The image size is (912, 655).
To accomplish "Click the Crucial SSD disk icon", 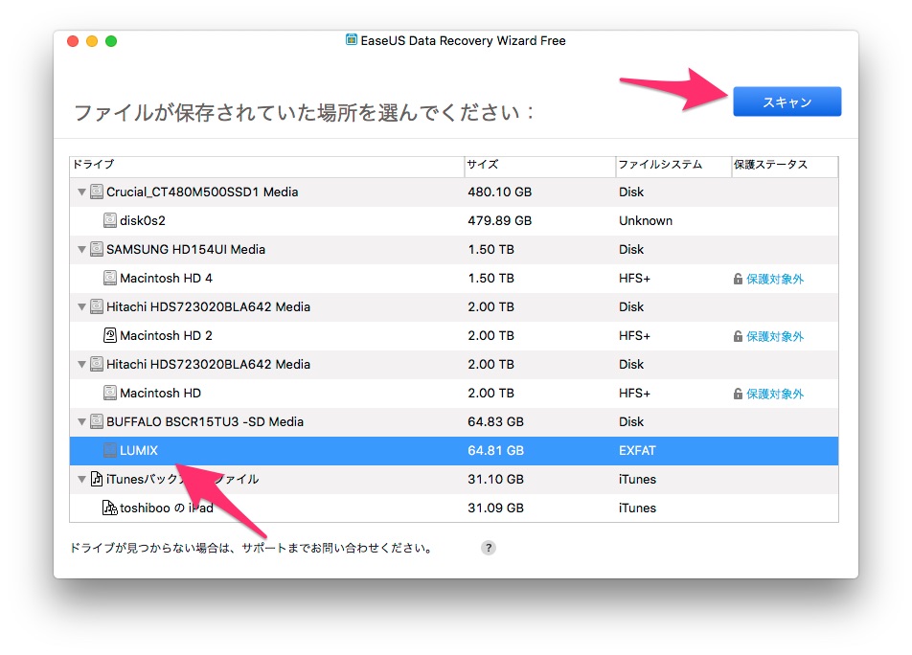I will [97, 192].
